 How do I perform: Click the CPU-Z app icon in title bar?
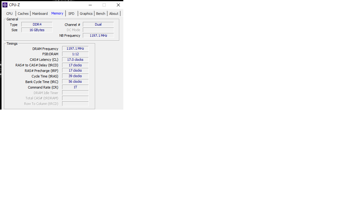[5, 5]
